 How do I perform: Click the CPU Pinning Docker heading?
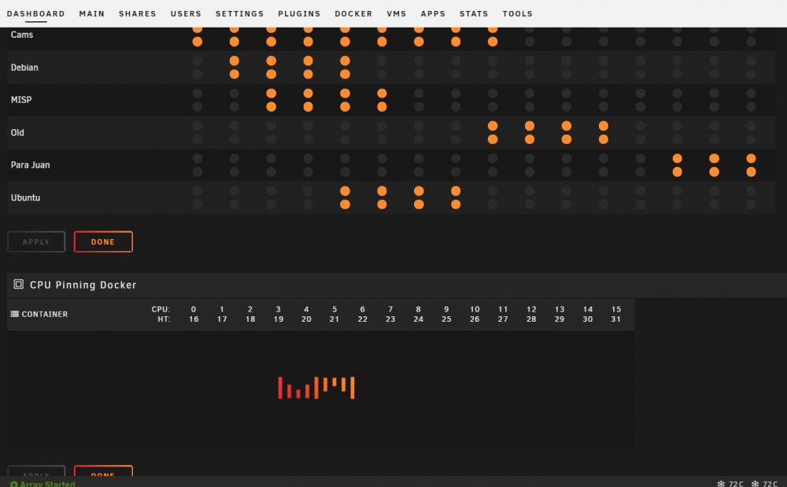pos(83,285)
